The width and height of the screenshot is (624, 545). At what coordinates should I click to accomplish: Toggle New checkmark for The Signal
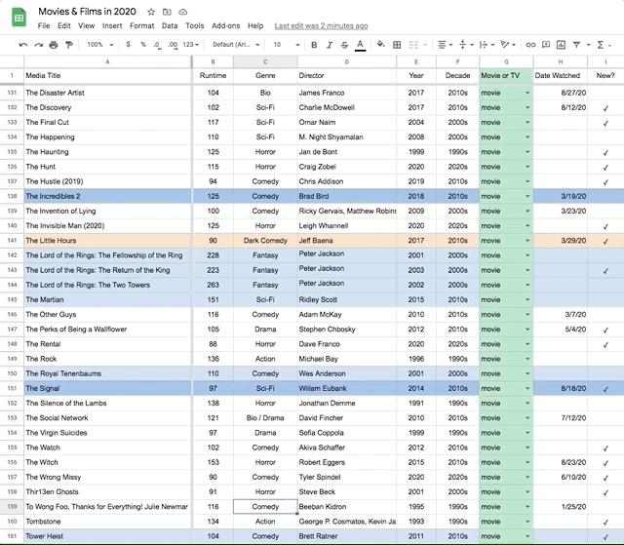click(605, 389)
